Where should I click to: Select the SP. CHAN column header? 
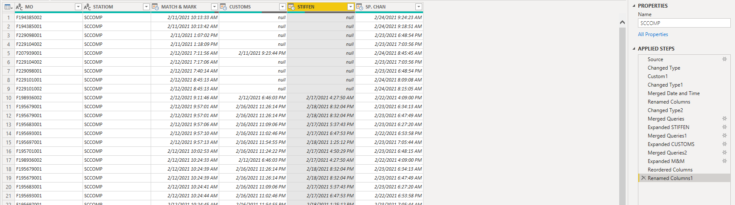click(x=389, y=7)
